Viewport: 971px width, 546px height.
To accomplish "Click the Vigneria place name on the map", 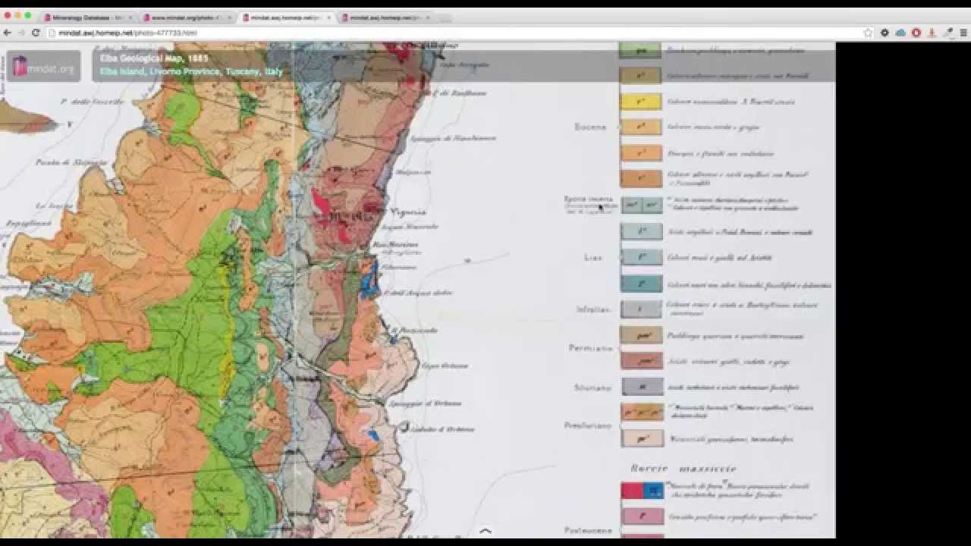I will [x=410, y=212].
